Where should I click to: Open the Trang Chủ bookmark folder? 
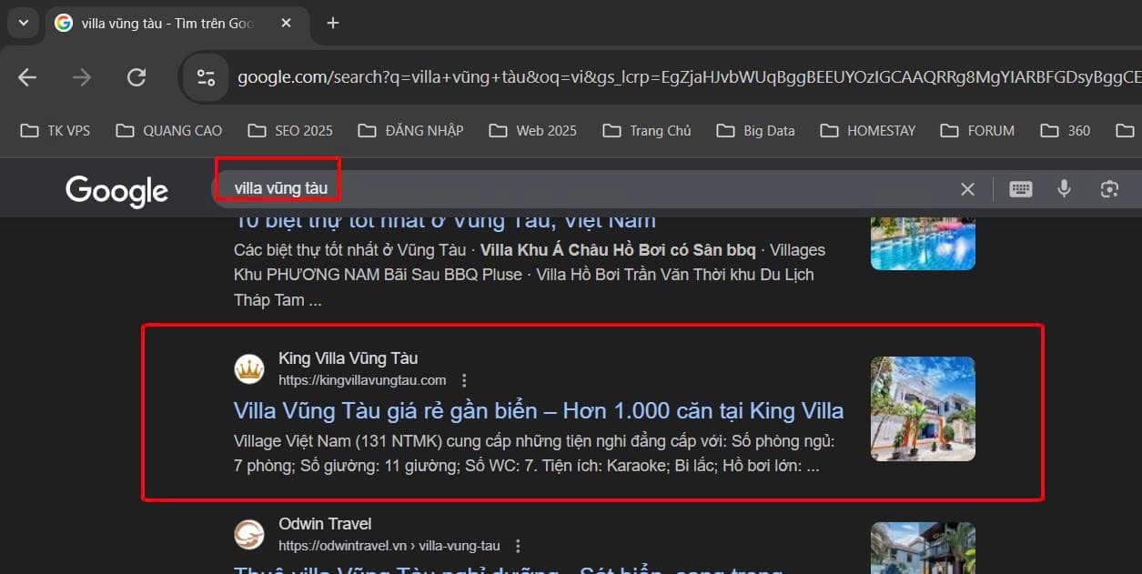coord(647,131)
